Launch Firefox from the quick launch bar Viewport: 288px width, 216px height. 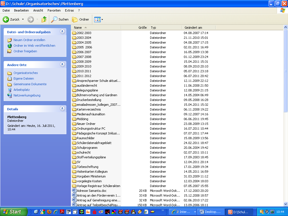pos(49,212)
